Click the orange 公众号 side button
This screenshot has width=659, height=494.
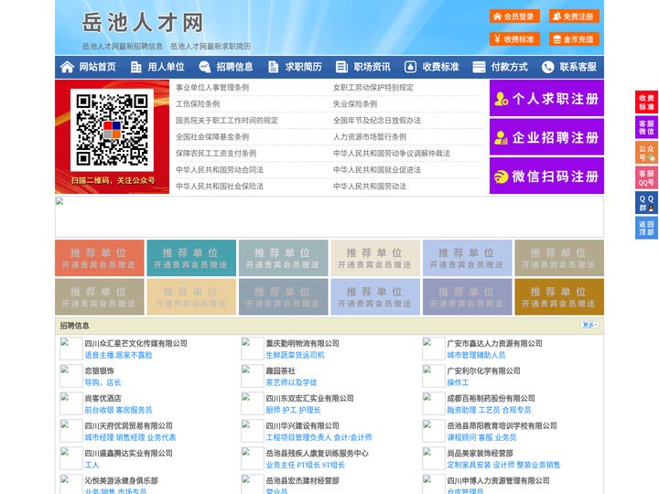[646, 153]
